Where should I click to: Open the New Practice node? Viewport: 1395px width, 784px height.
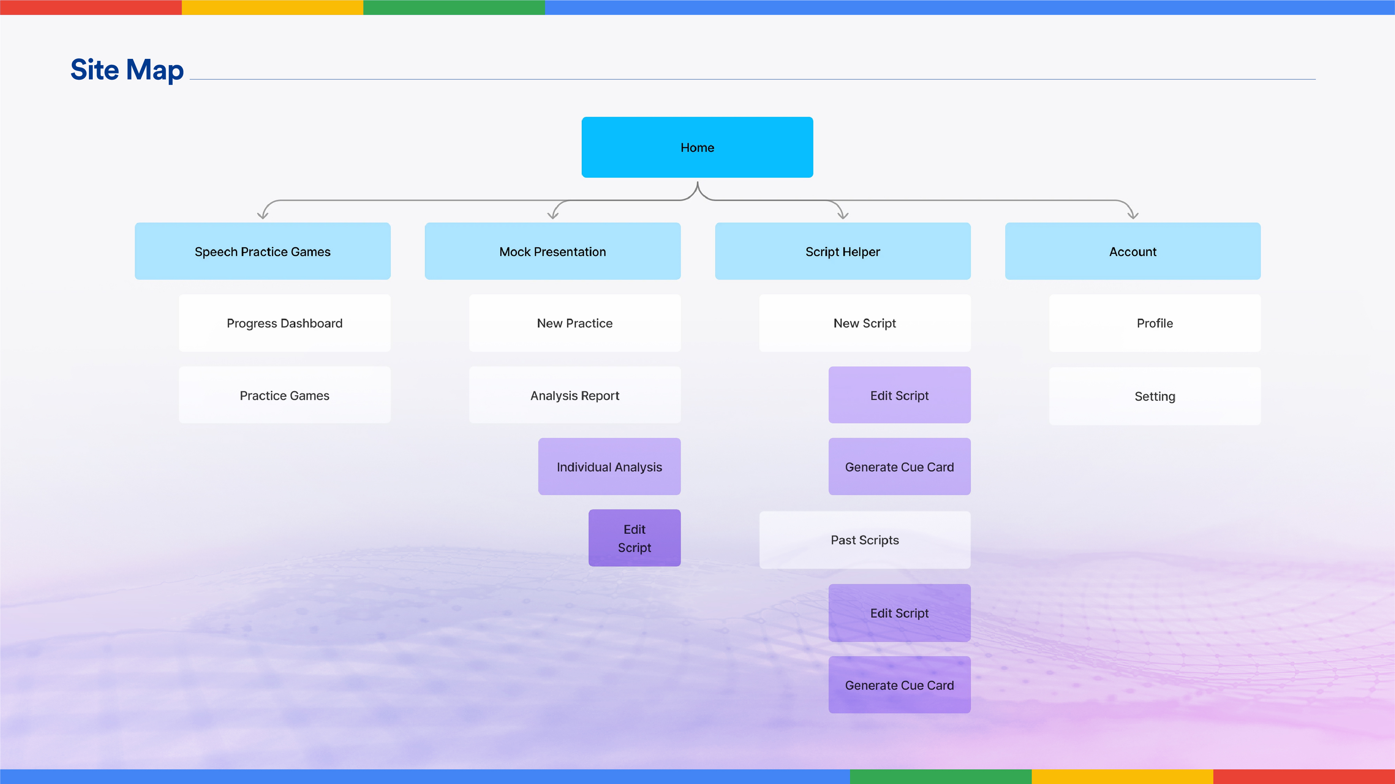[x=575, y=323]
